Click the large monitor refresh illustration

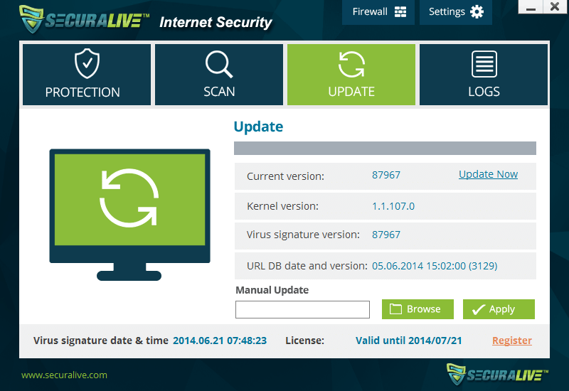[129, 215]
